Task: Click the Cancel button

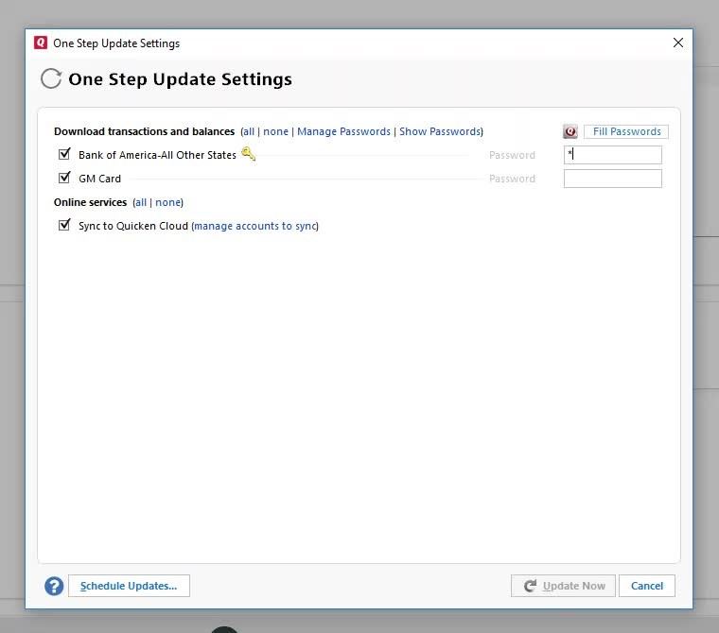Action: pyautogui.click(x=647, y=586)
